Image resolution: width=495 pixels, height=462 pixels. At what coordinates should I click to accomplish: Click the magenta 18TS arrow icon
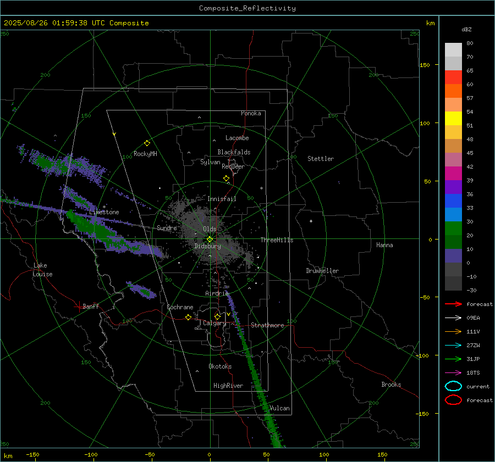453,372
